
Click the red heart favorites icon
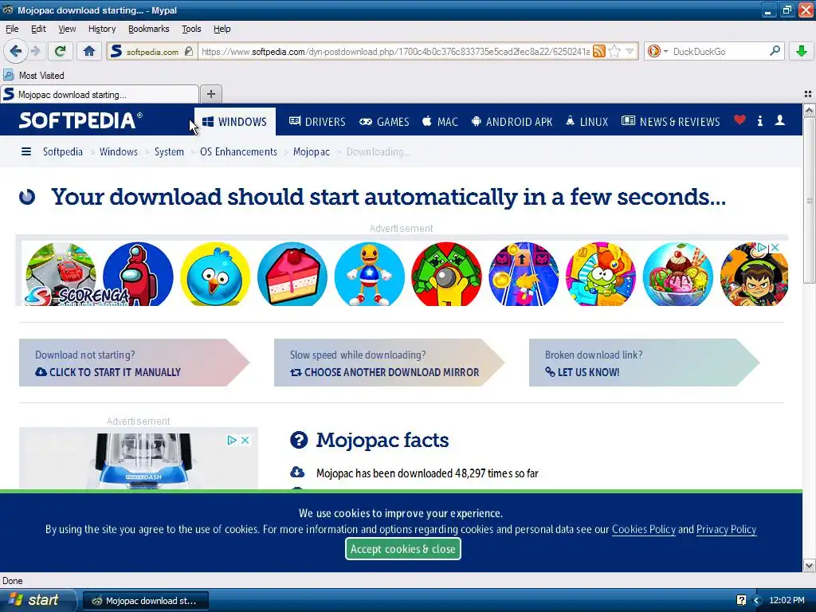[x=739, y=120]
